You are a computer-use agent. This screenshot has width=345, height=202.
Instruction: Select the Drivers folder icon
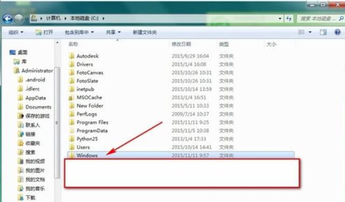click(72, 64)
